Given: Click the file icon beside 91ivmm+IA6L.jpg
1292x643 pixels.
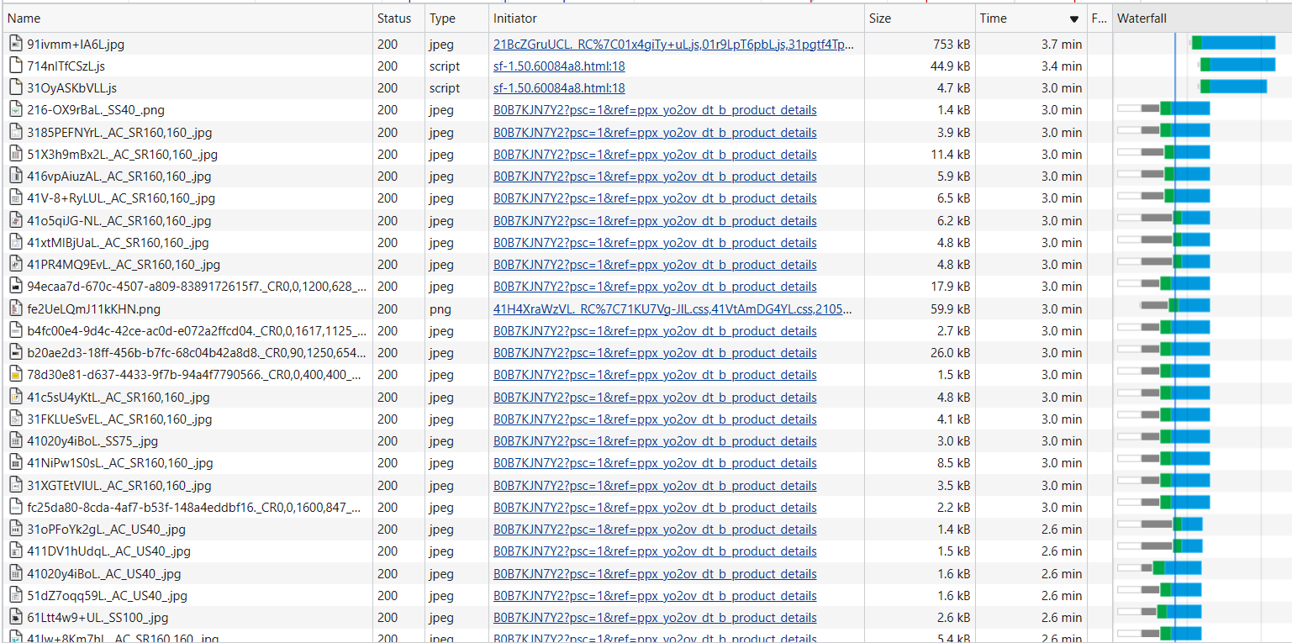Looking at the screenshot, I should (15, 44).
